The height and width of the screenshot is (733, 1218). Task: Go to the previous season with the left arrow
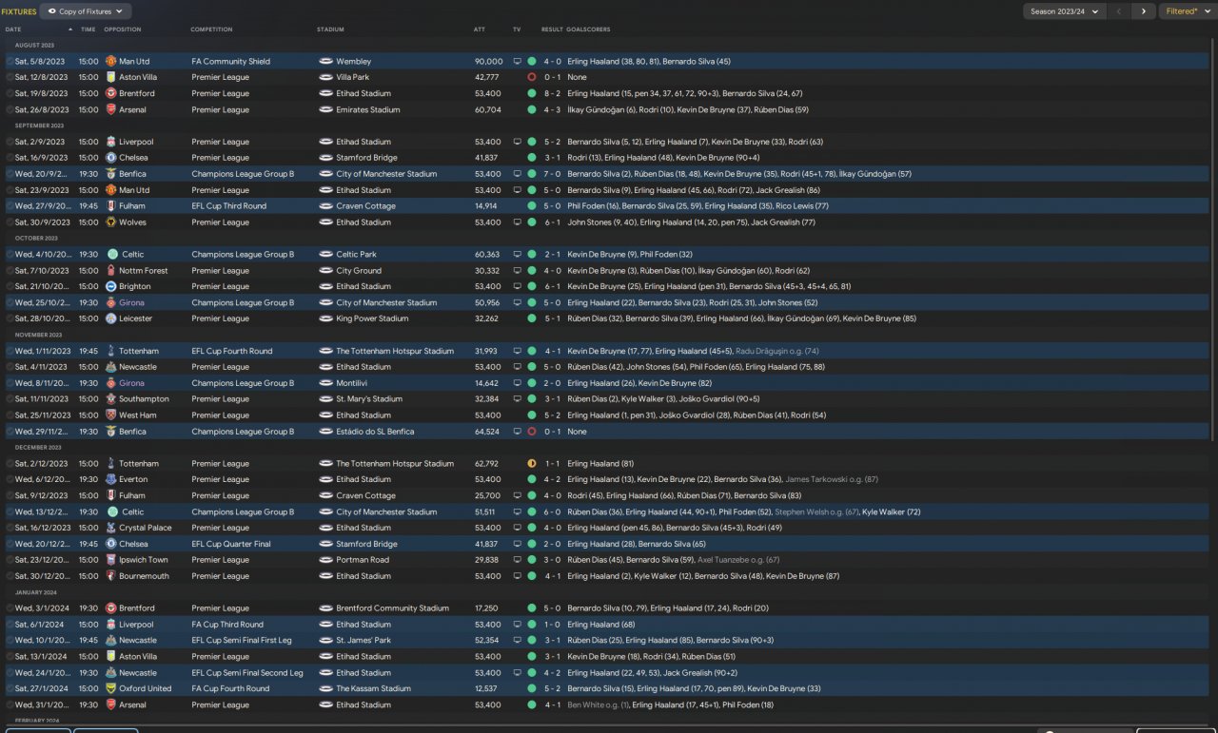1119,11
